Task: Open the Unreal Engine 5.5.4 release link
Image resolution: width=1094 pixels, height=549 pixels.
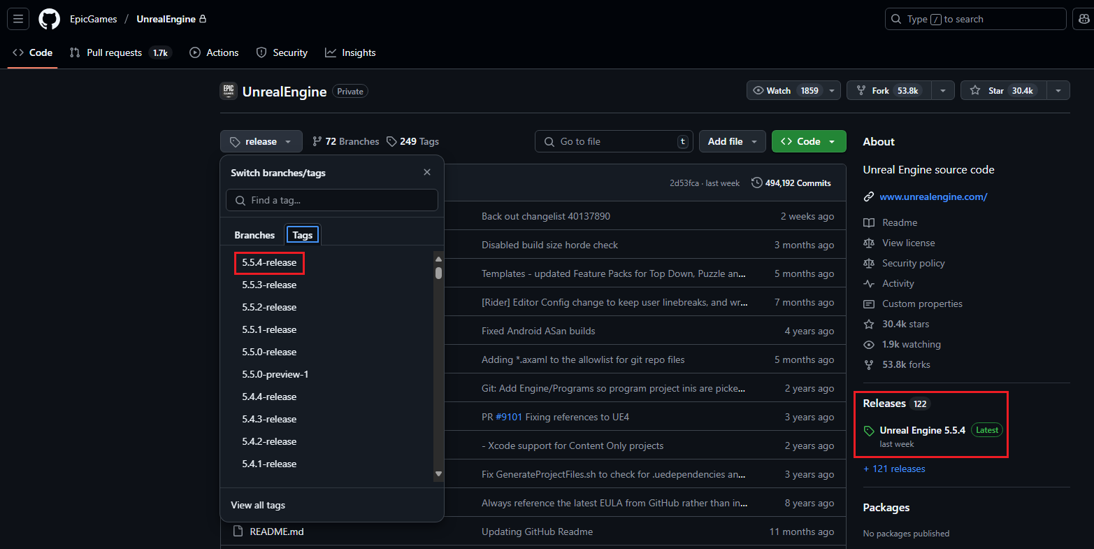Action: (923, 430)
